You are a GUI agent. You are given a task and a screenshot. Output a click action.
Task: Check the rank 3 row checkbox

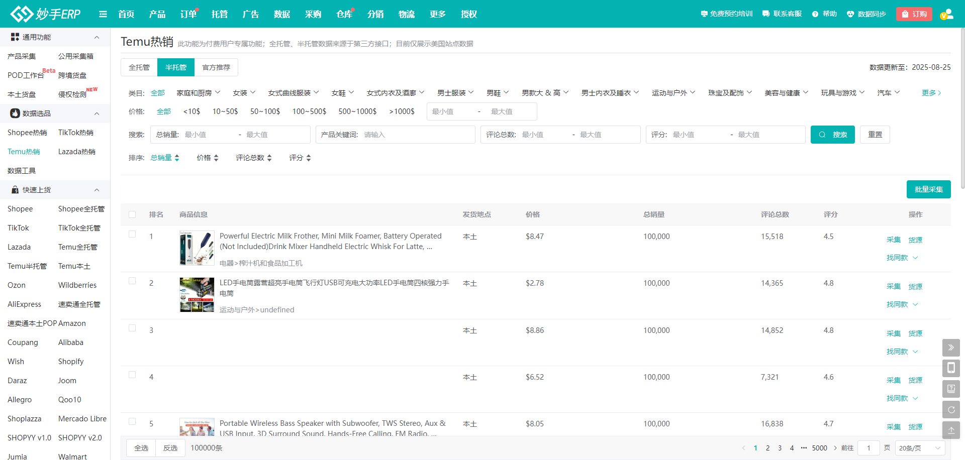coord(132,328)
